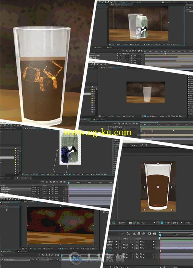Click parent pick whip on Screen row

coord(137,248)
